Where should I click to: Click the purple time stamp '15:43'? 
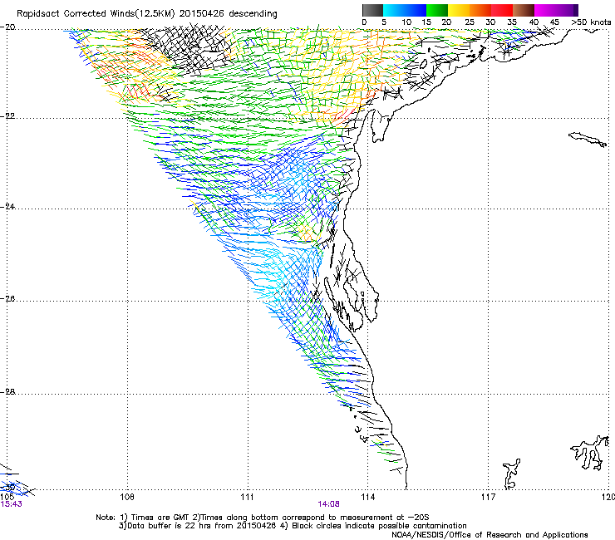pos(11,503)
